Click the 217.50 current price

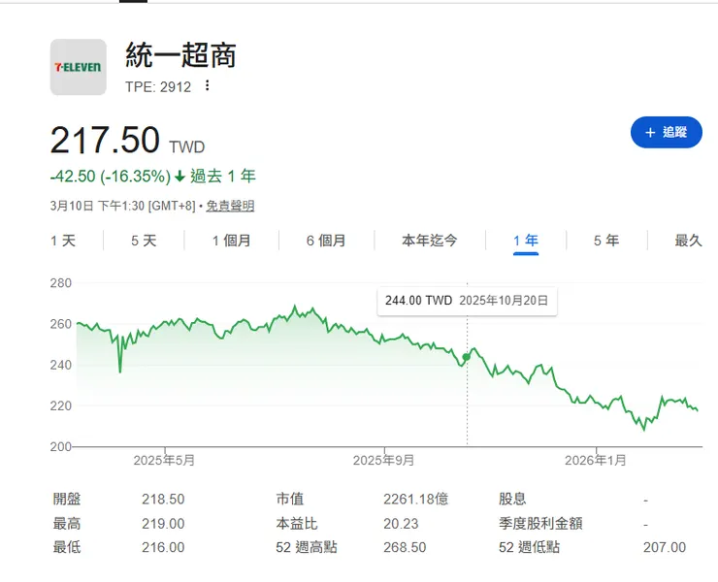pos(105,140)
